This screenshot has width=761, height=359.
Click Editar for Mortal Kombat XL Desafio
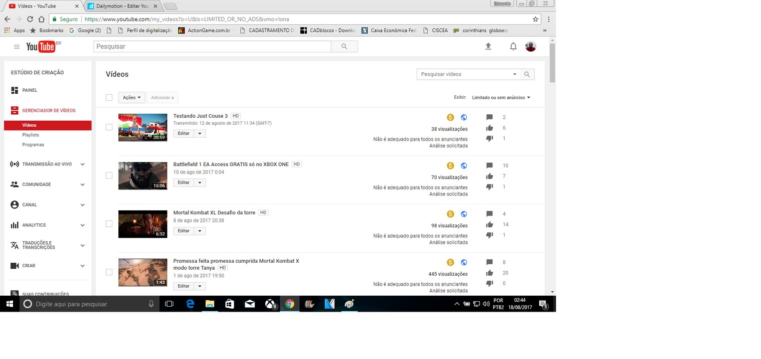184,231
